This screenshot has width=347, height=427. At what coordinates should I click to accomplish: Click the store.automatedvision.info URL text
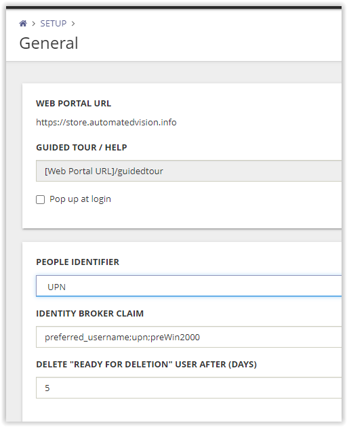pos(106,122)
